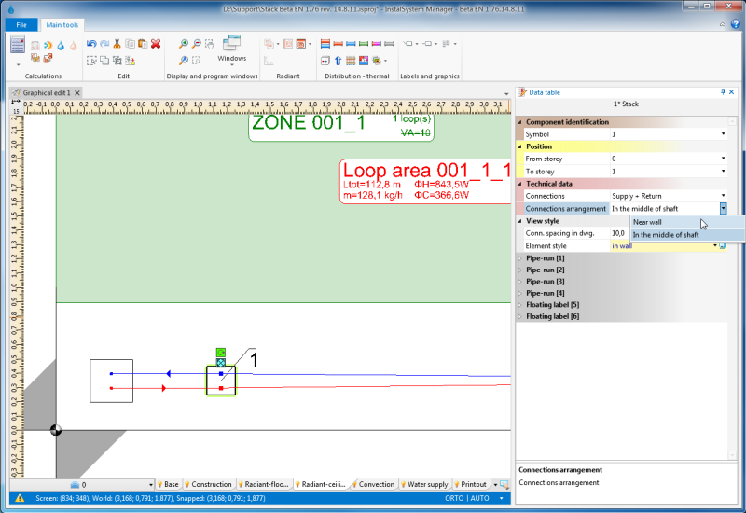Click the magenta pipe icon in Distribution-thermal

click(x=377, y=44)
